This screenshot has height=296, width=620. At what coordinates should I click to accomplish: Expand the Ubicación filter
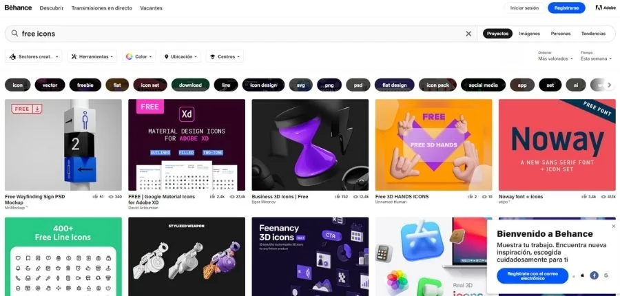[180, 56]
